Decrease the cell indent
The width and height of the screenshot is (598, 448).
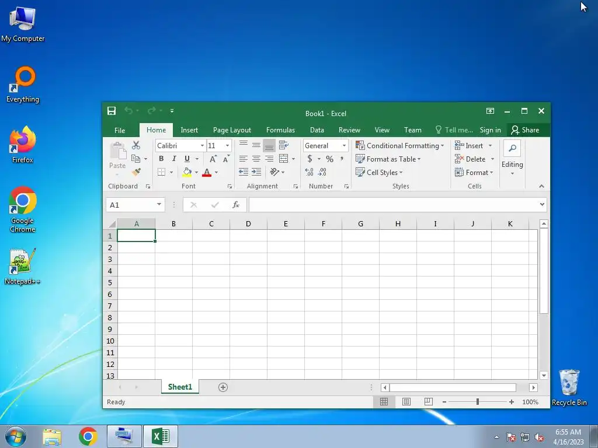click(244, 172)
